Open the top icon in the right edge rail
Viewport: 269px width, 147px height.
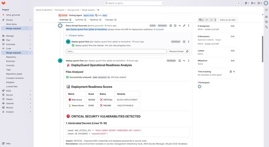[266, 10]
